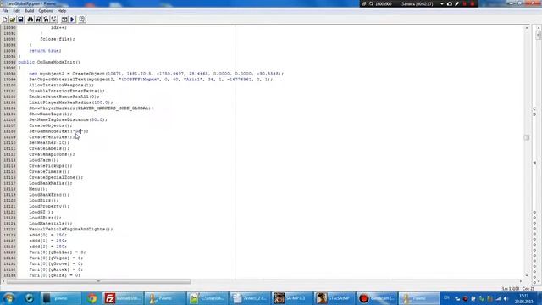Click the 'fclose(file);' line
The width and height of the screenshot is (542, 305).
coord(58,39)
